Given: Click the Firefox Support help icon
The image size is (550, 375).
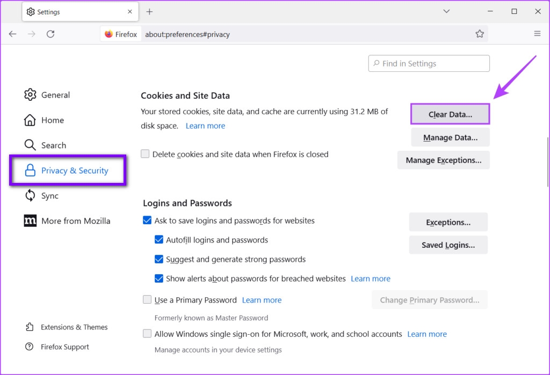Looking at the screenshot, I should tap(31, 347).
